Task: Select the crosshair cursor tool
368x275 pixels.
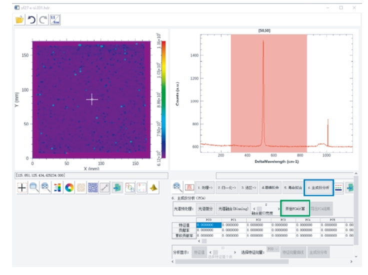Action: pyautogui.click(x=22, y=187)
